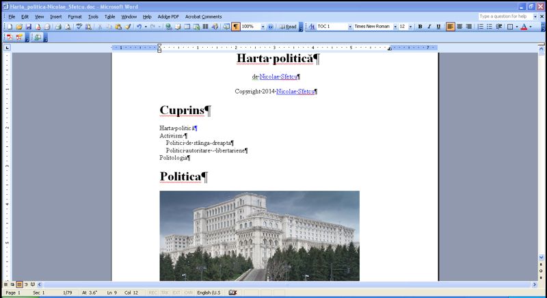Open the Adobe PDF menu

click(168, 16)
